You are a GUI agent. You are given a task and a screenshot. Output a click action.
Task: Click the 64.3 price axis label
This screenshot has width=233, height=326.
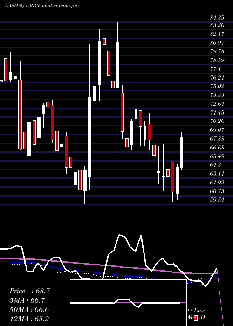[x=215, y=165]
